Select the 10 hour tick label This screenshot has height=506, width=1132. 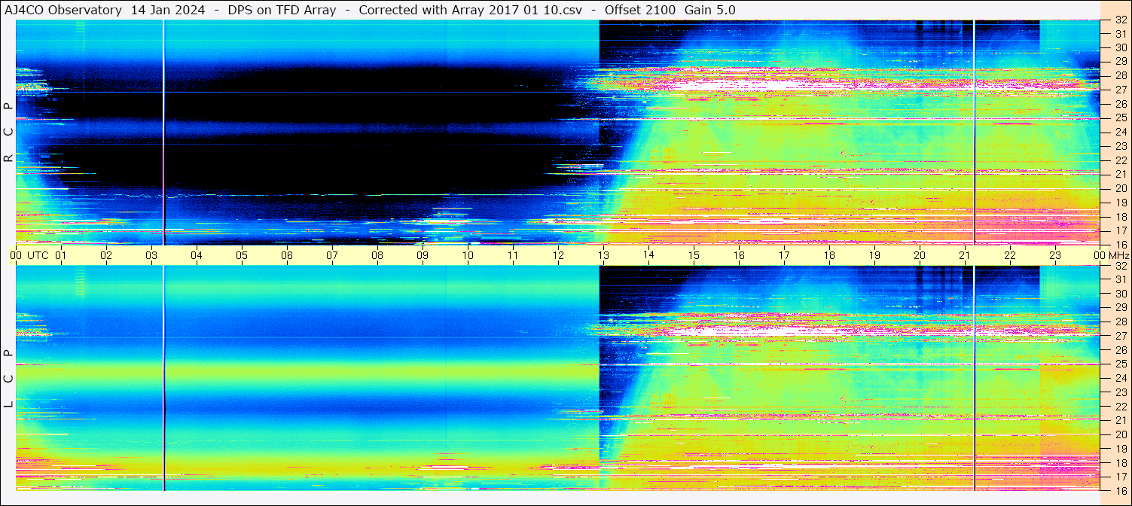point(468,255)
